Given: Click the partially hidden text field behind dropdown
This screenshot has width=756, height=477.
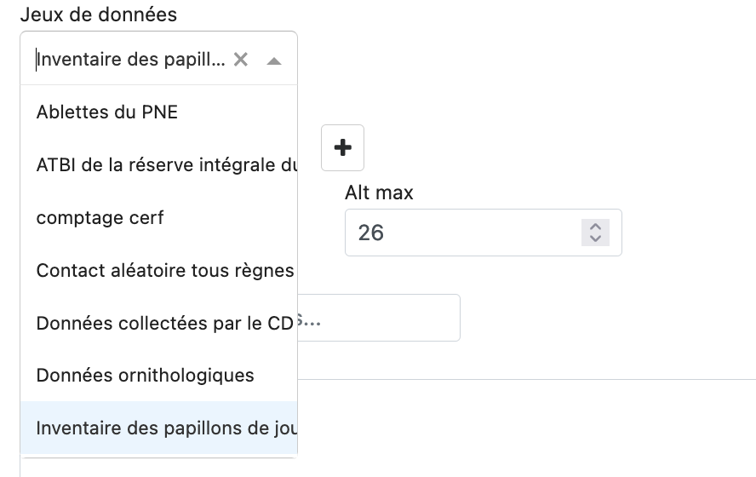Looking at the screenshot, I should point(379,318).
